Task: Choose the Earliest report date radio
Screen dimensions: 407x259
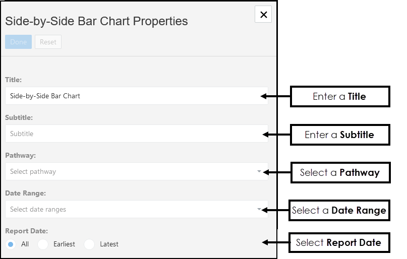Action: (43, 244)
